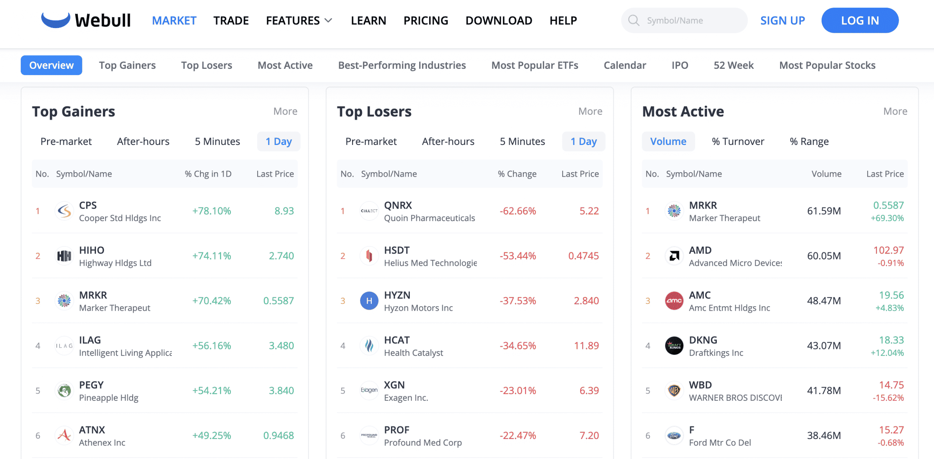Viewport: 934px width, 459px height.
Task: Select the Overview tab
Action: pos(51,65)
